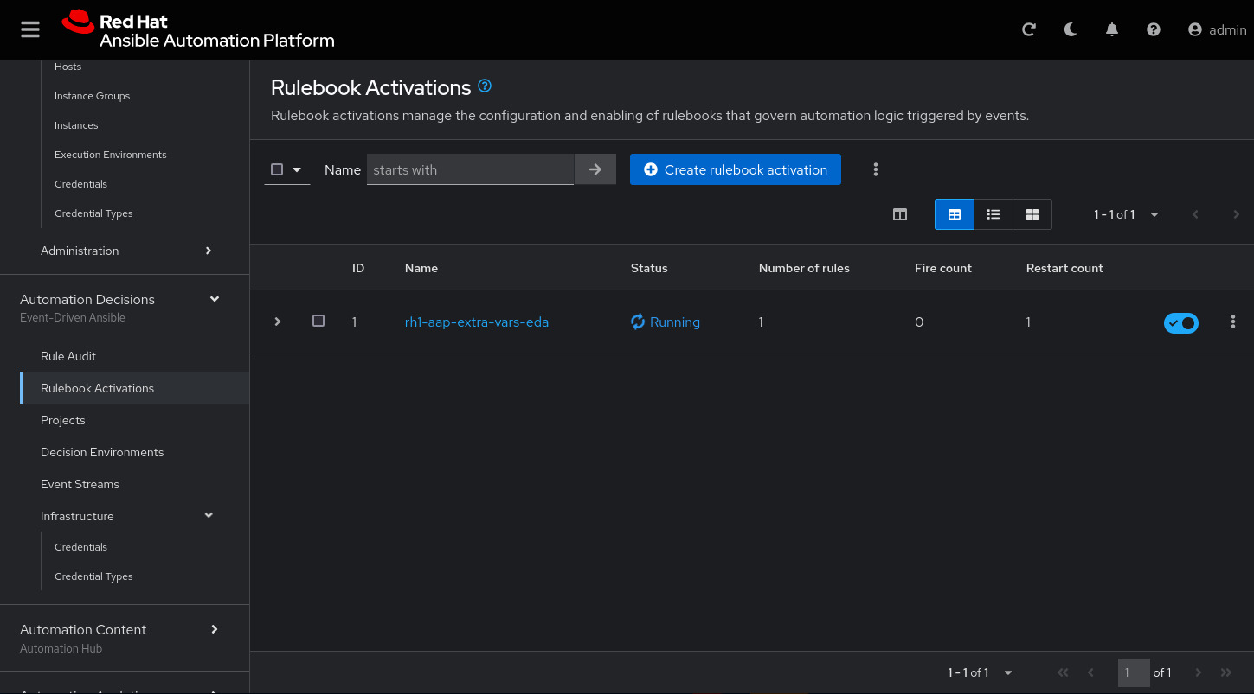
Task: Click the Running status link
Action: [x=675, y=322]
